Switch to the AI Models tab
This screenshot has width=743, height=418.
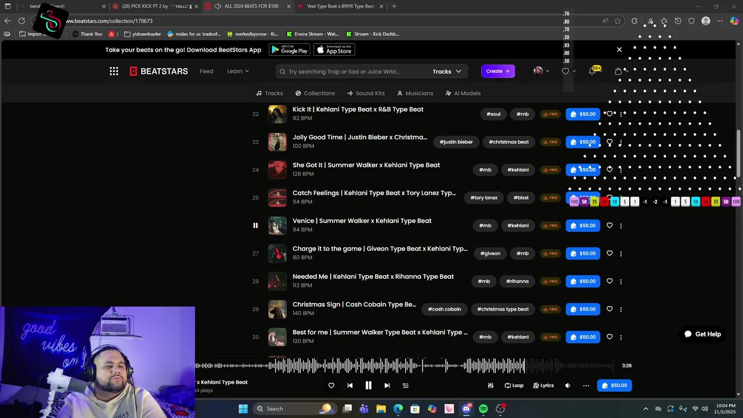(463, 93)
